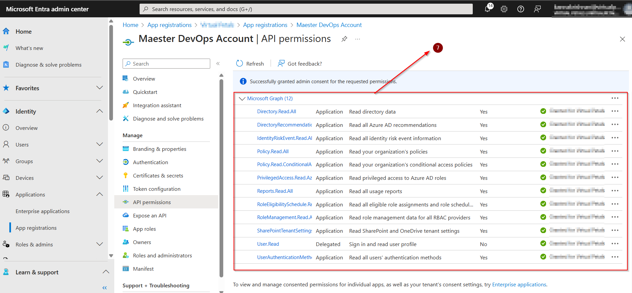Open more options for Microsoft Graph group

[615, 98]
